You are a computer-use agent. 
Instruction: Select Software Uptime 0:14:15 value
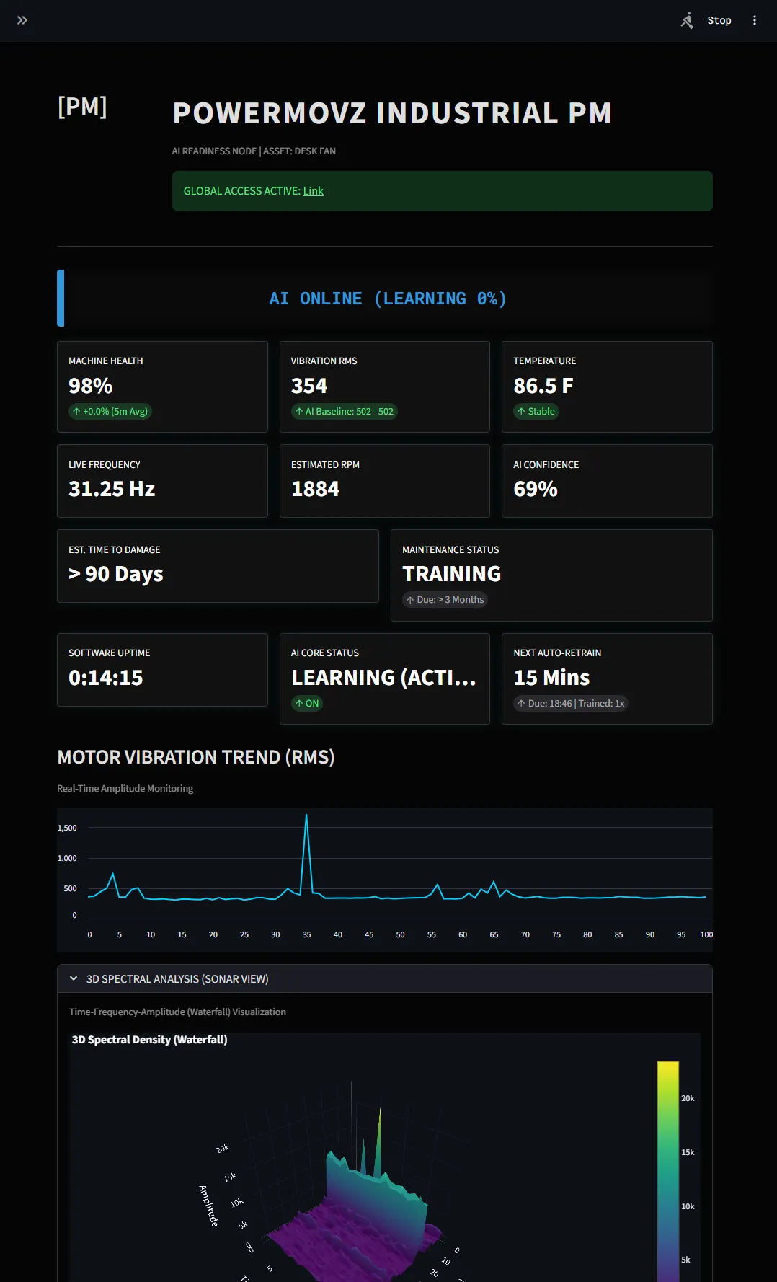tap(106, 678)
